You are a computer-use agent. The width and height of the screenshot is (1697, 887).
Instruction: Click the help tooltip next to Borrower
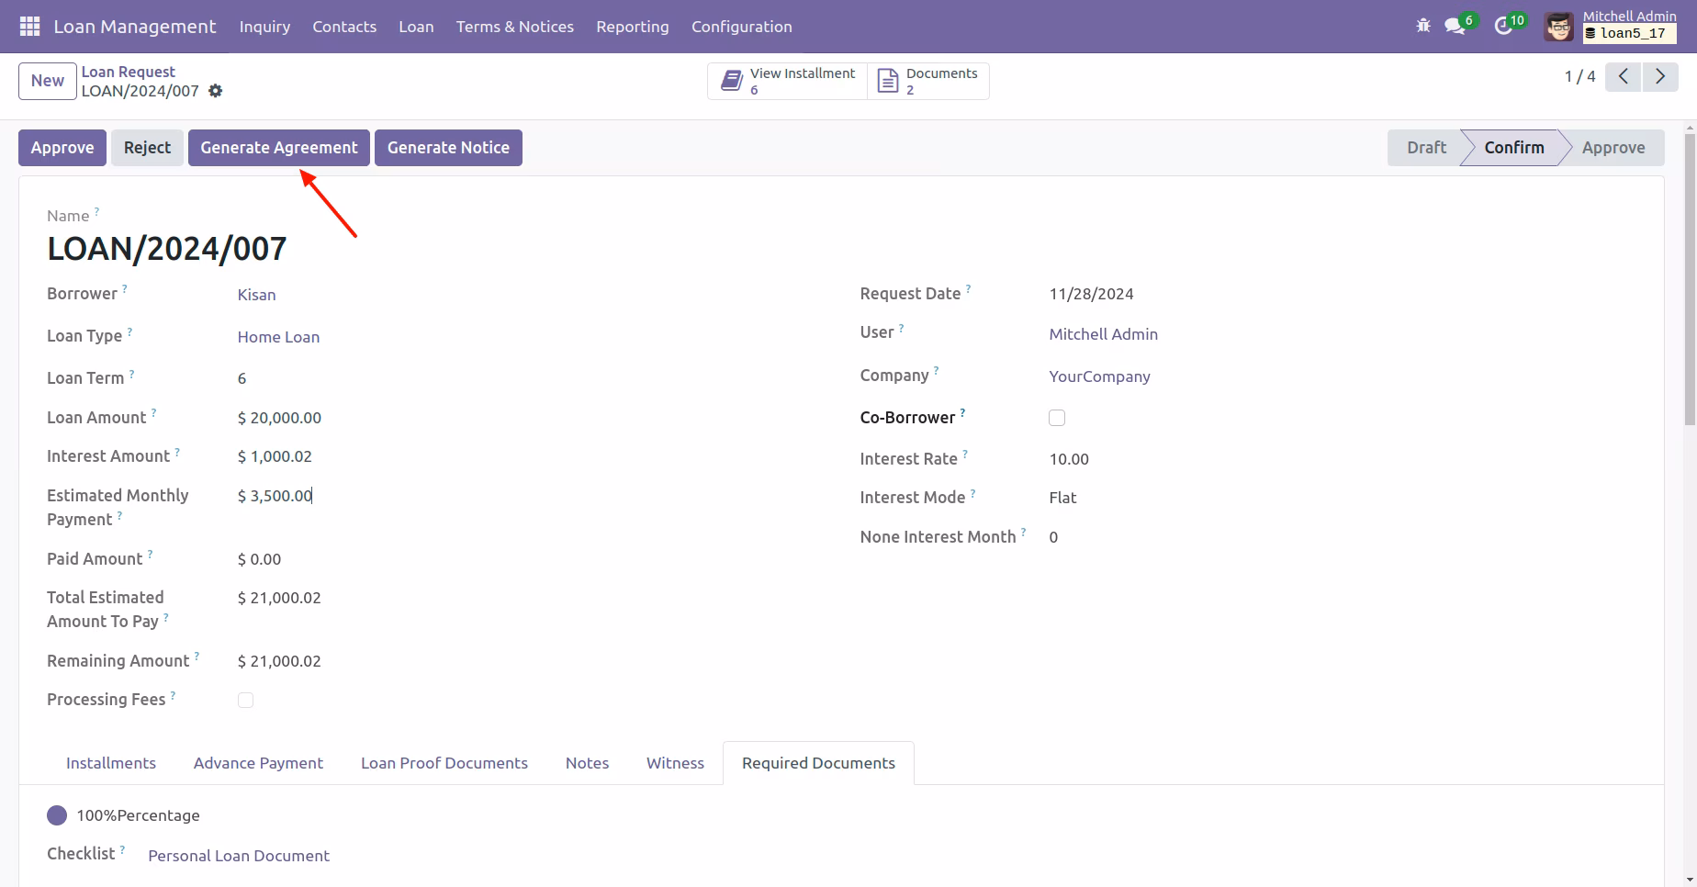(125, 288)
